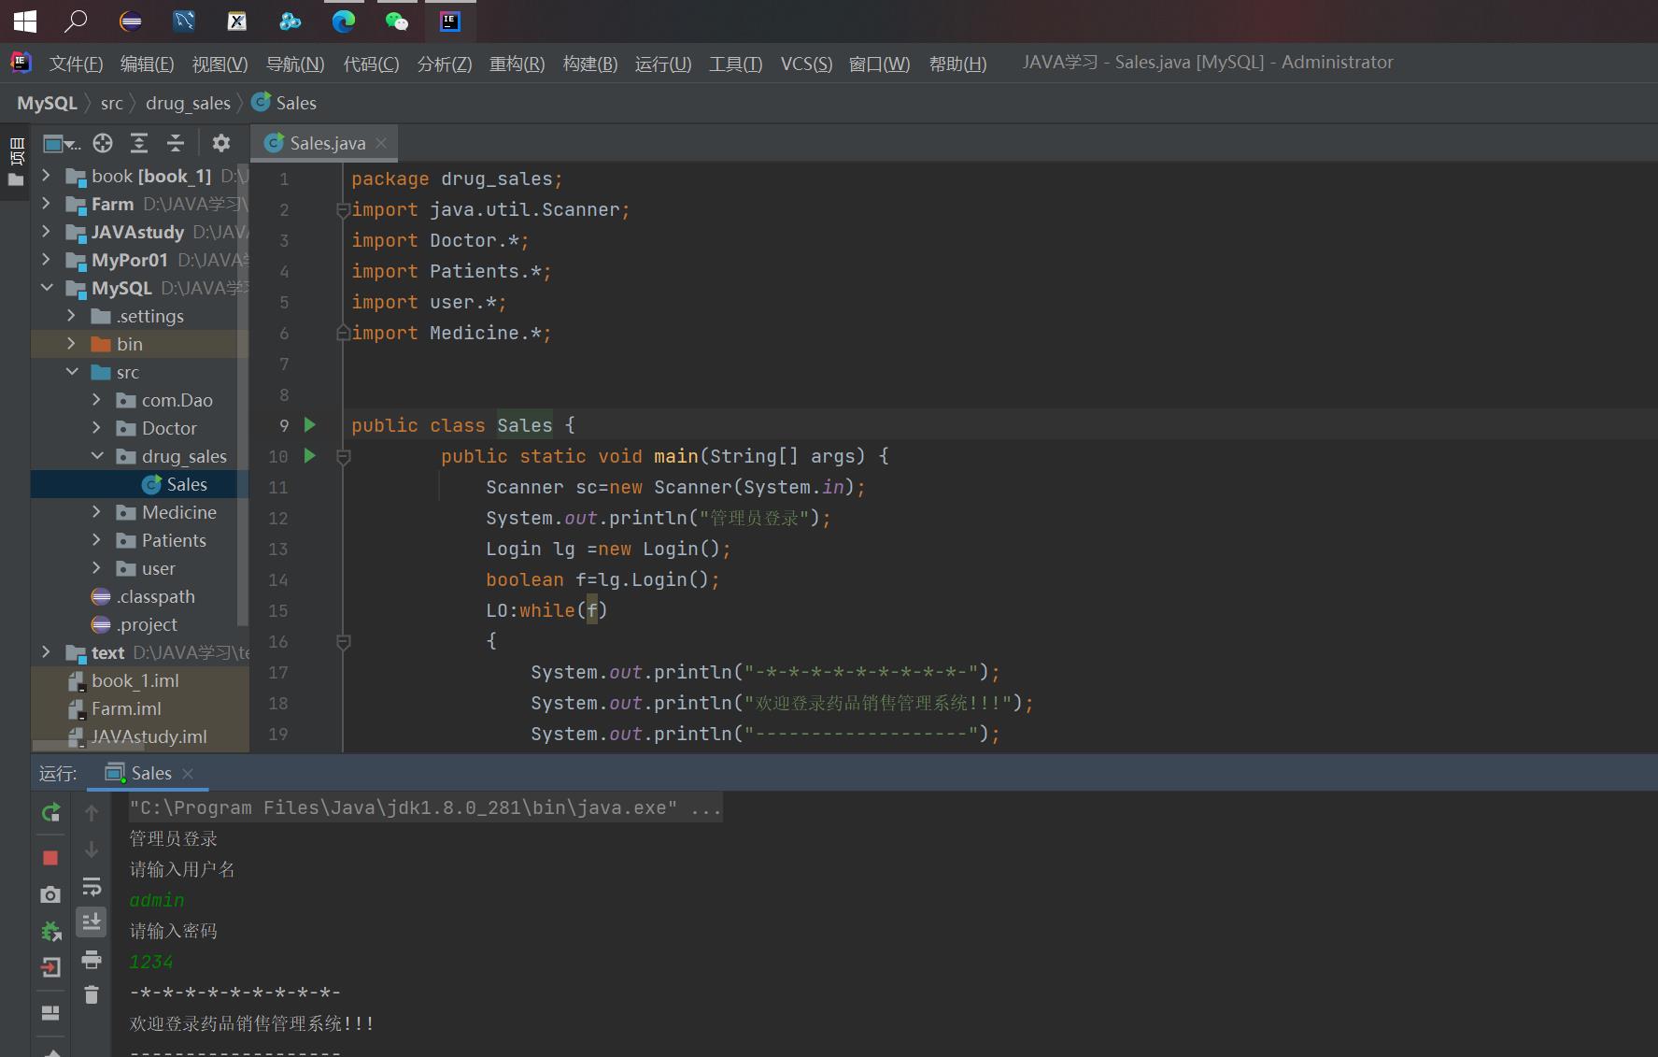Close the Sales.java editor tab
The image size is (1658, 1057).
[381, 143]
